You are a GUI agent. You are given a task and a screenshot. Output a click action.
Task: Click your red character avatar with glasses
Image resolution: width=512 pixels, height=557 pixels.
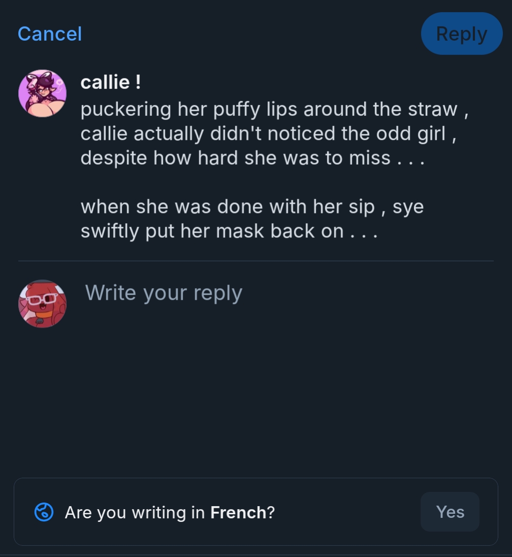(x=42, y=303)
